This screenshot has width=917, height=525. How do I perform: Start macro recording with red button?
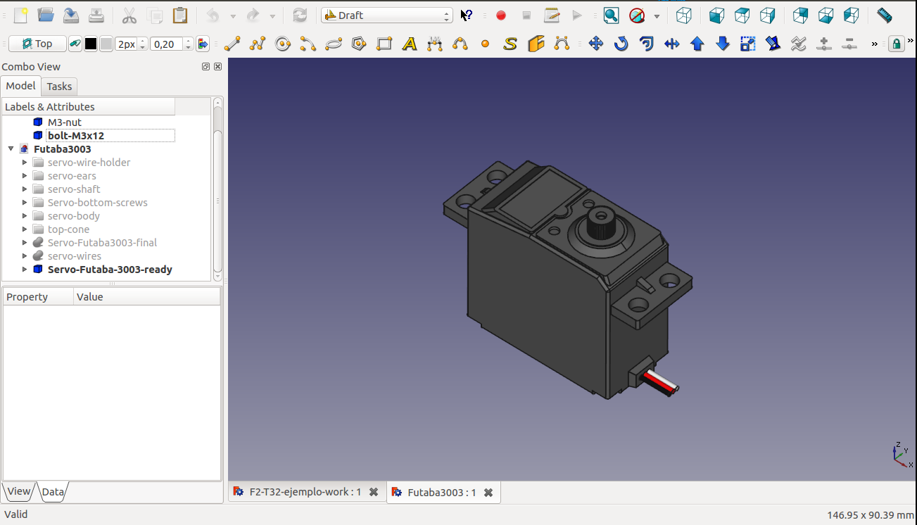coord(501,15)
